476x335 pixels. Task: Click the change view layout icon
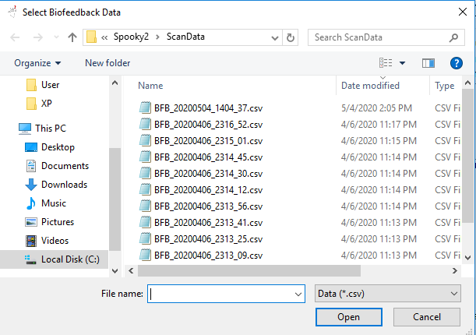coord(386,63)
